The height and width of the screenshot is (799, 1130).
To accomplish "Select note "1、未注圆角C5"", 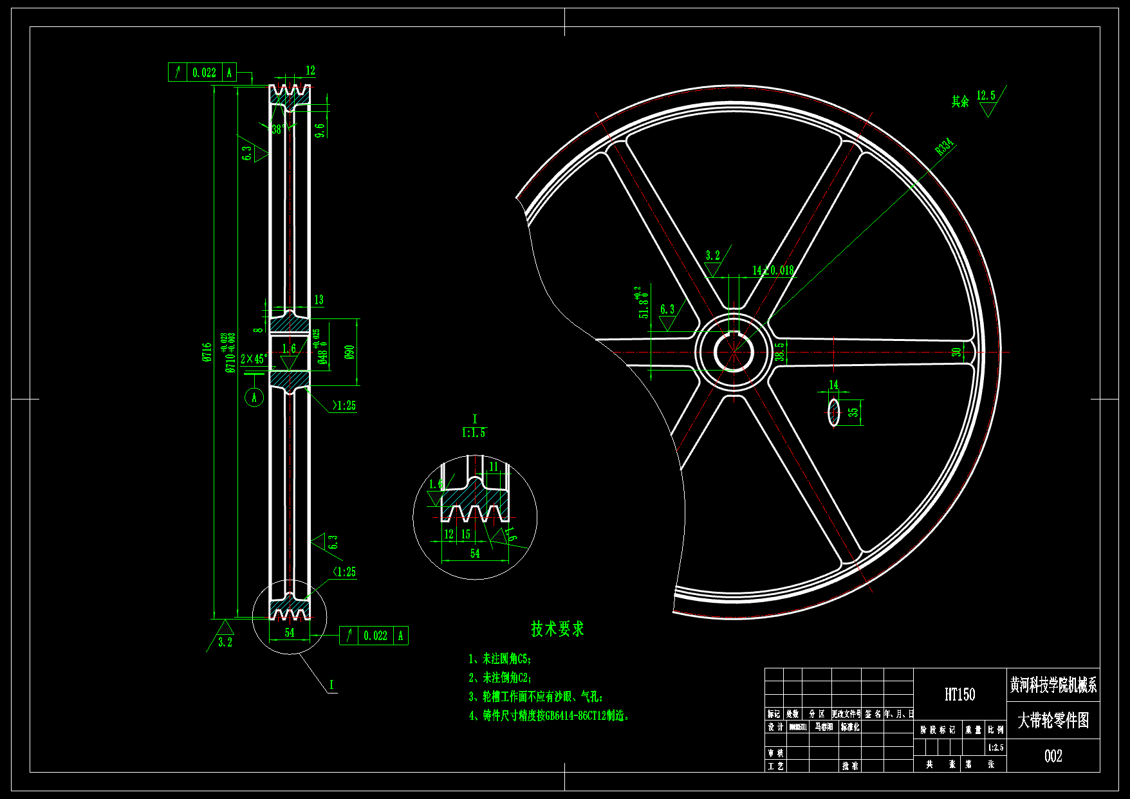I will click(499, 659).
